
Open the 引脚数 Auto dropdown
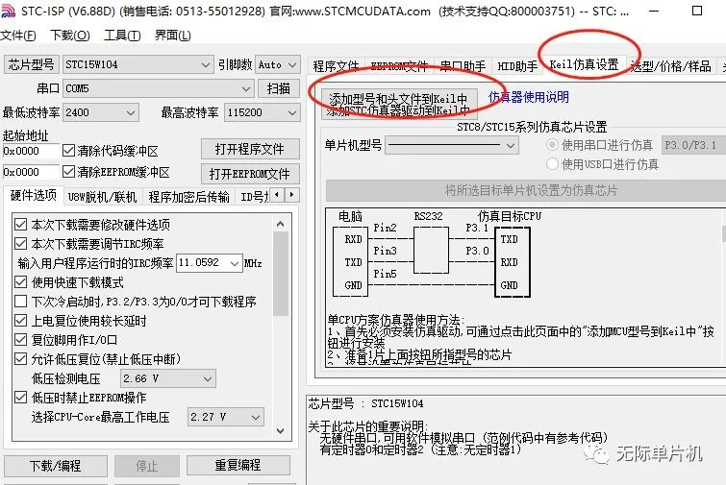(277, 64)
